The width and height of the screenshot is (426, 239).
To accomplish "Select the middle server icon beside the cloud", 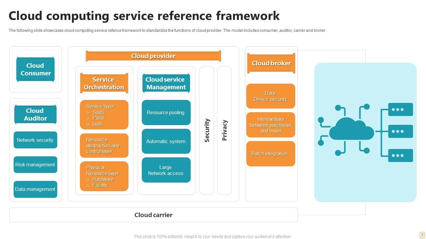I will [x=400, y=131].
